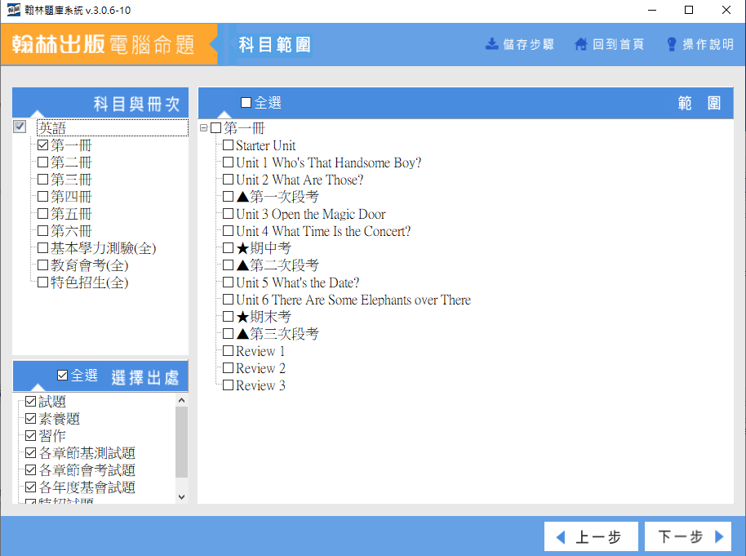Click the home icon in header
The image size is (746, 556).
coord(581,44)
